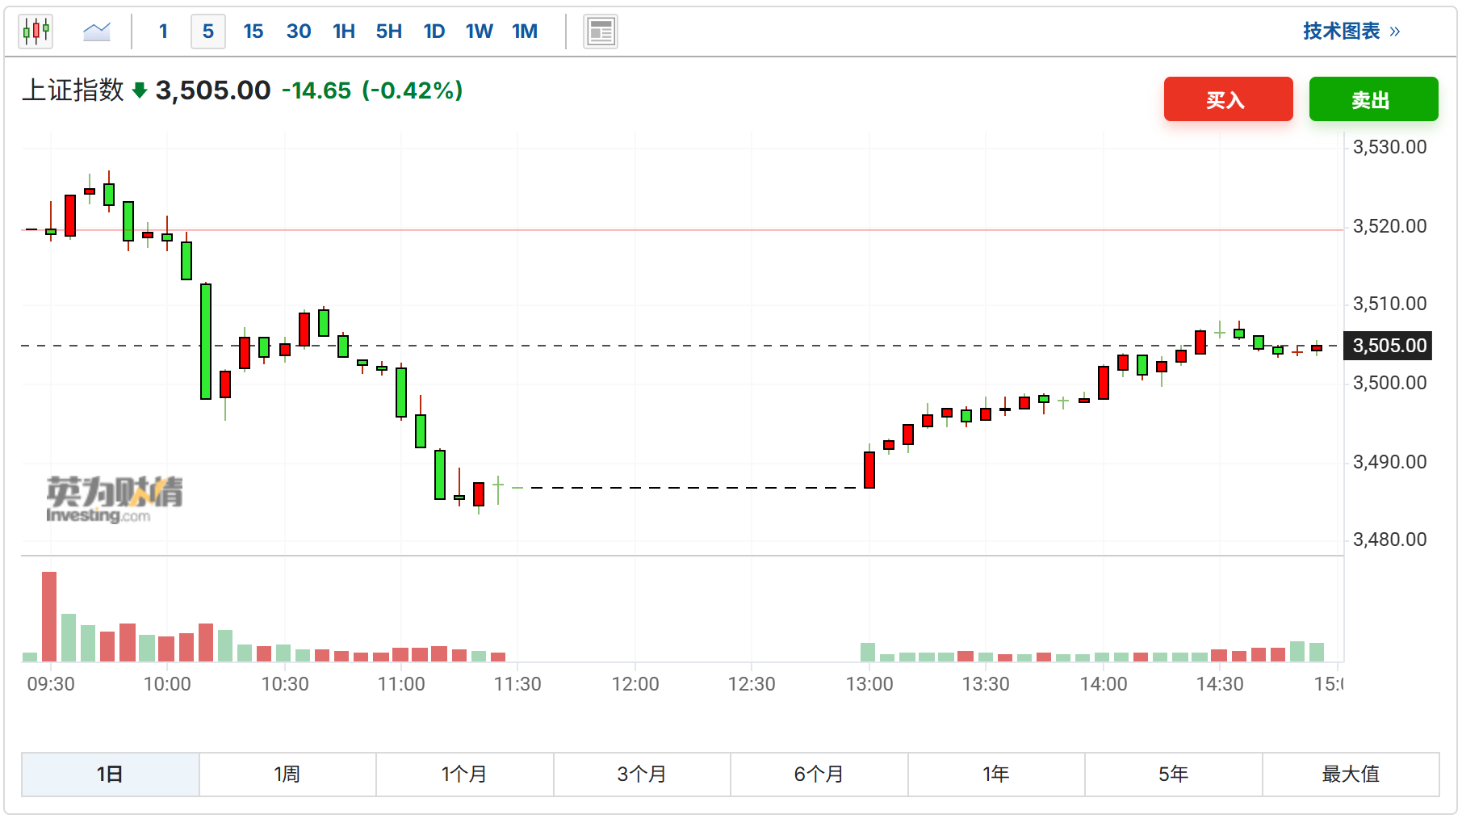This screenshot has height=823, width=1462.
Task: Click the 13:30 time axis label
Action: [x=986, y=684]
